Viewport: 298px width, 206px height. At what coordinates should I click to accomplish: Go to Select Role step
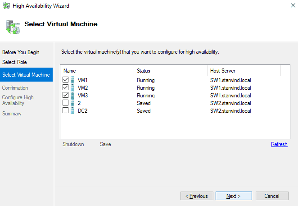coord(14,62)
